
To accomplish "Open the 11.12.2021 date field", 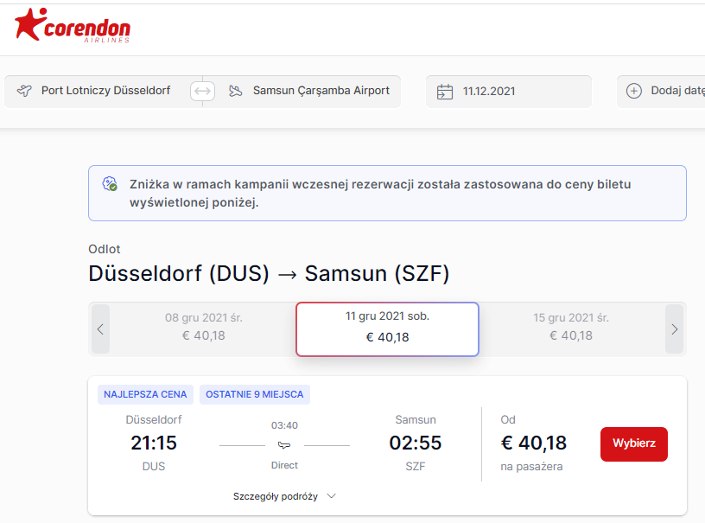I will click(509, 92).
